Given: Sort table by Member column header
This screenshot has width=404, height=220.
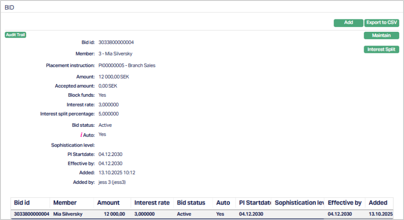Looking at the screenshot, I should [x=65, y=203].
